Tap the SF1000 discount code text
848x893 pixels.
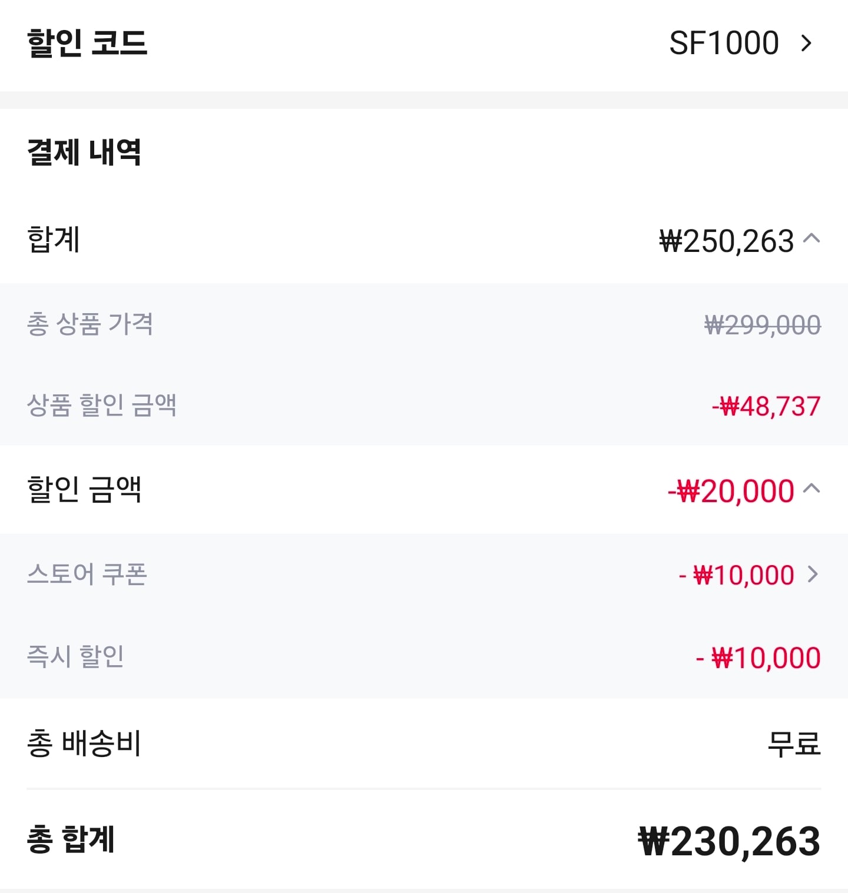pyautogui.click(x=724, y=43)
